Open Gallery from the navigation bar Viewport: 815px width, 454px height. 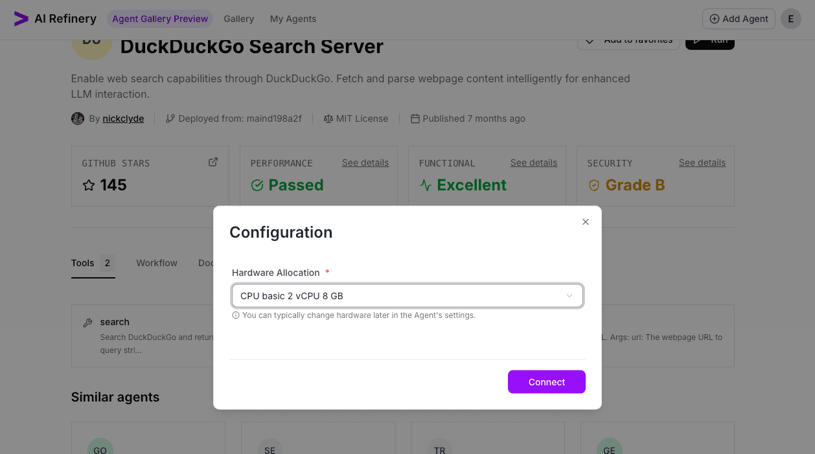[238, 19]
